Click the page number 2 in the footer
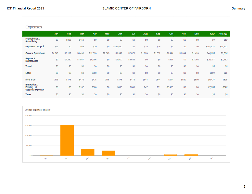 244,186
